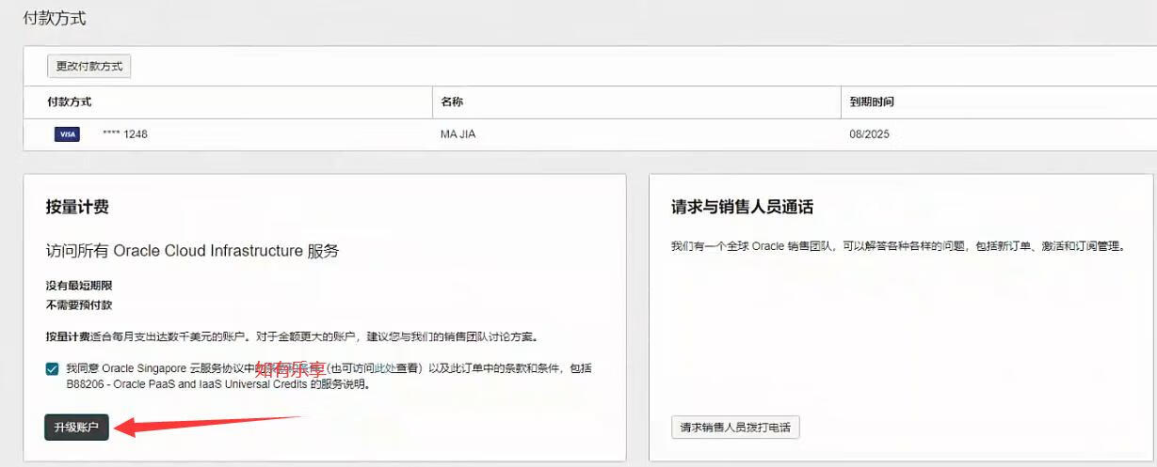Click the 付款方式 column header

point(69,101)
